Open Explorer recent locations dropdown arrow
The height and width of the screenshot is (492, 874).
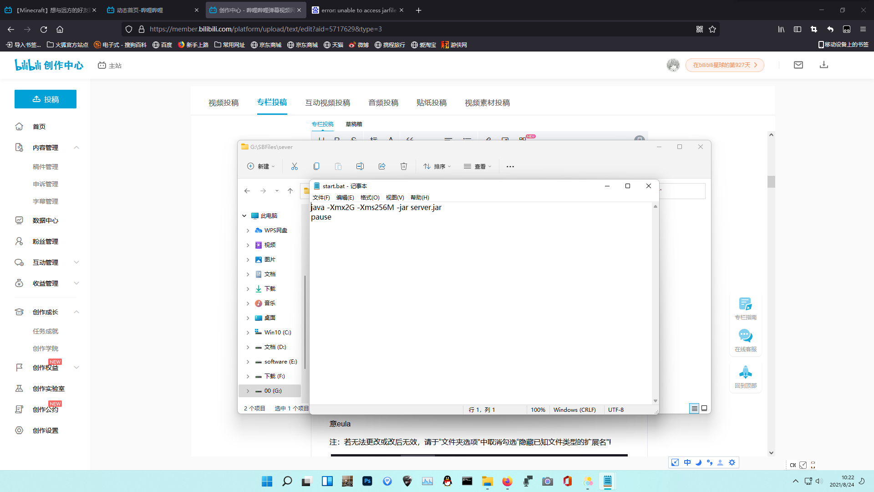(277, 191)
